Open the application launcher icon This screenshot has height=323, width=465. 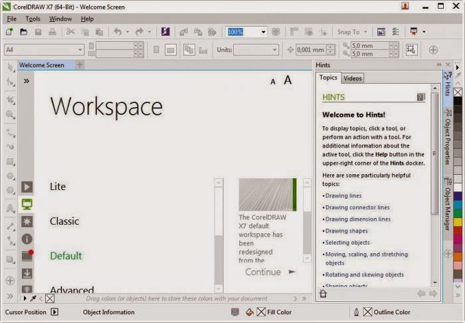coord(414,31)
